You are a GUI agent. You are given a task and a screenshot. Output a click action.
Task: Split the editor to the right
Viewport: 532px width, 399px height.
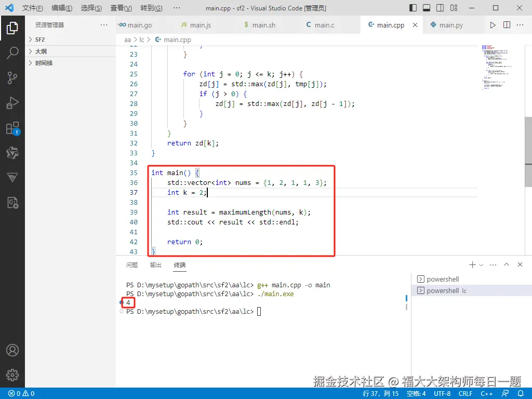pos(507,25)
